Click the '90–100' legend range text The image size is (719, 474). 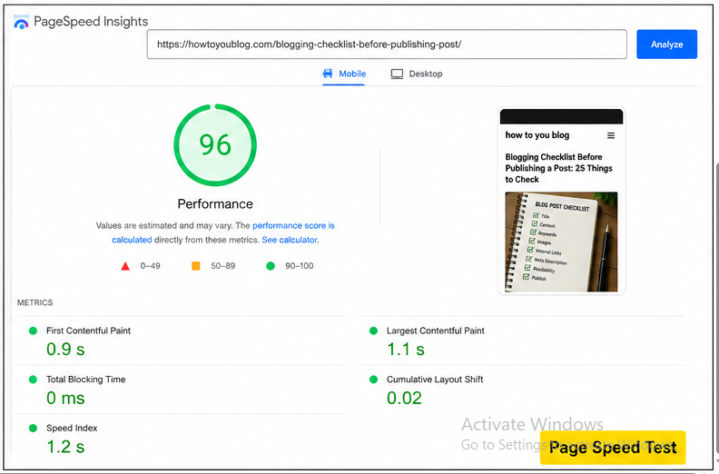(299, 266)
